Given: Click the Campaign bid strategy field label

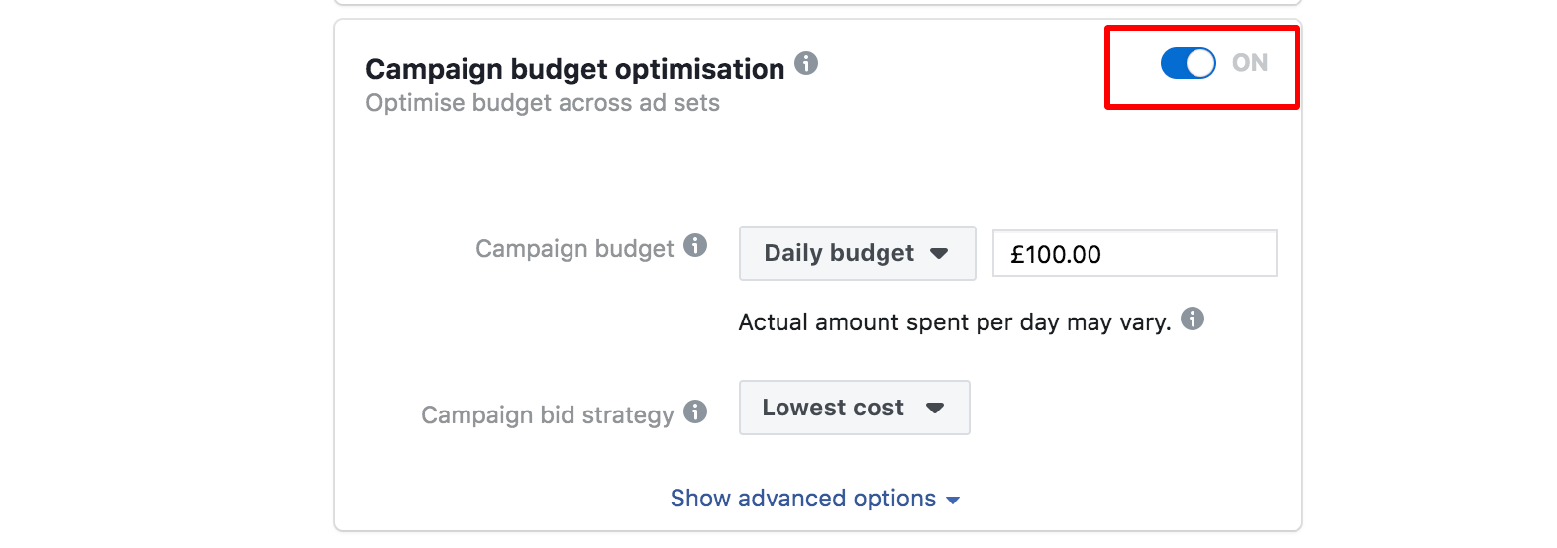Looking at the screenshot, I should click(547, 415).
